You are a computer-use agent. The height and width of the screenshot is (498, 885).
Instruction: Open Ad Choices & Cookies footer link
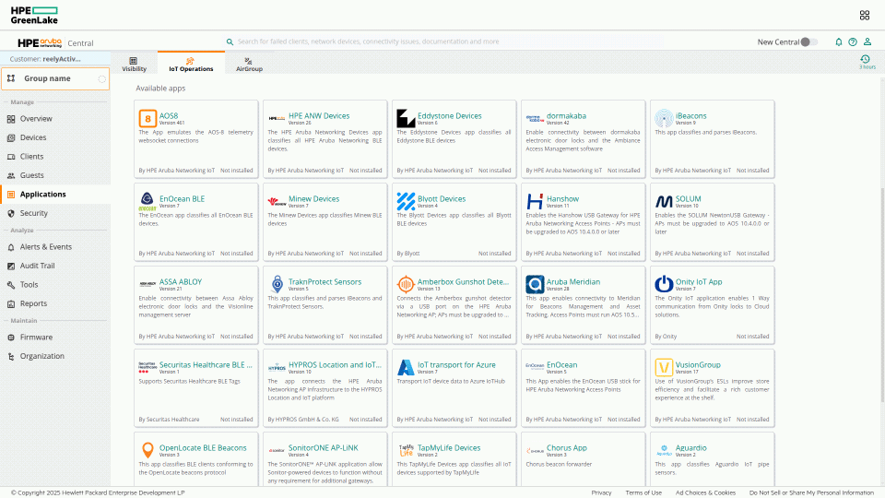tap(705, 492)
